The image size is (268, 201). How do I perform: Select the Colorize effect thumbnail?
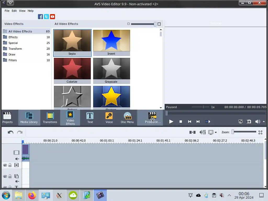[x=72, y=71]
